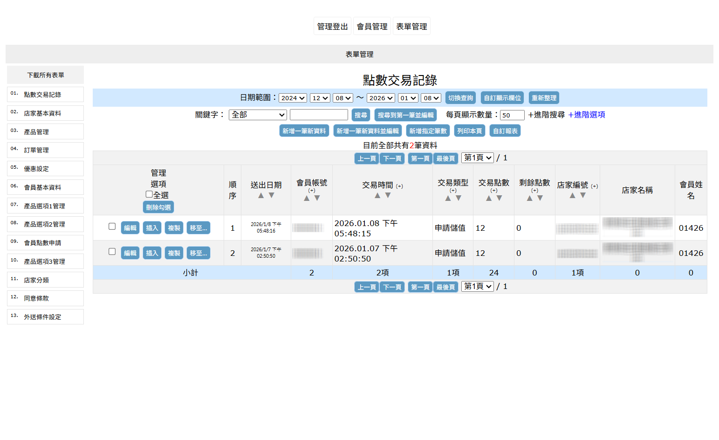Select 訂單管理 in the left sidebar
The width and height of the screenshot is (719, 440).
(45, 150)
